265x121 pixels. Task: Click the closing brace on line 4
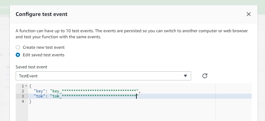click(x=30, y=101)
